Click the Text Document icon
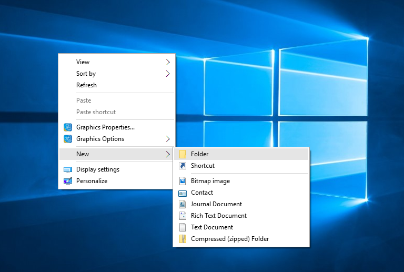Image resolution: width=404 pixels, height=272 pixels. [183, 227]
